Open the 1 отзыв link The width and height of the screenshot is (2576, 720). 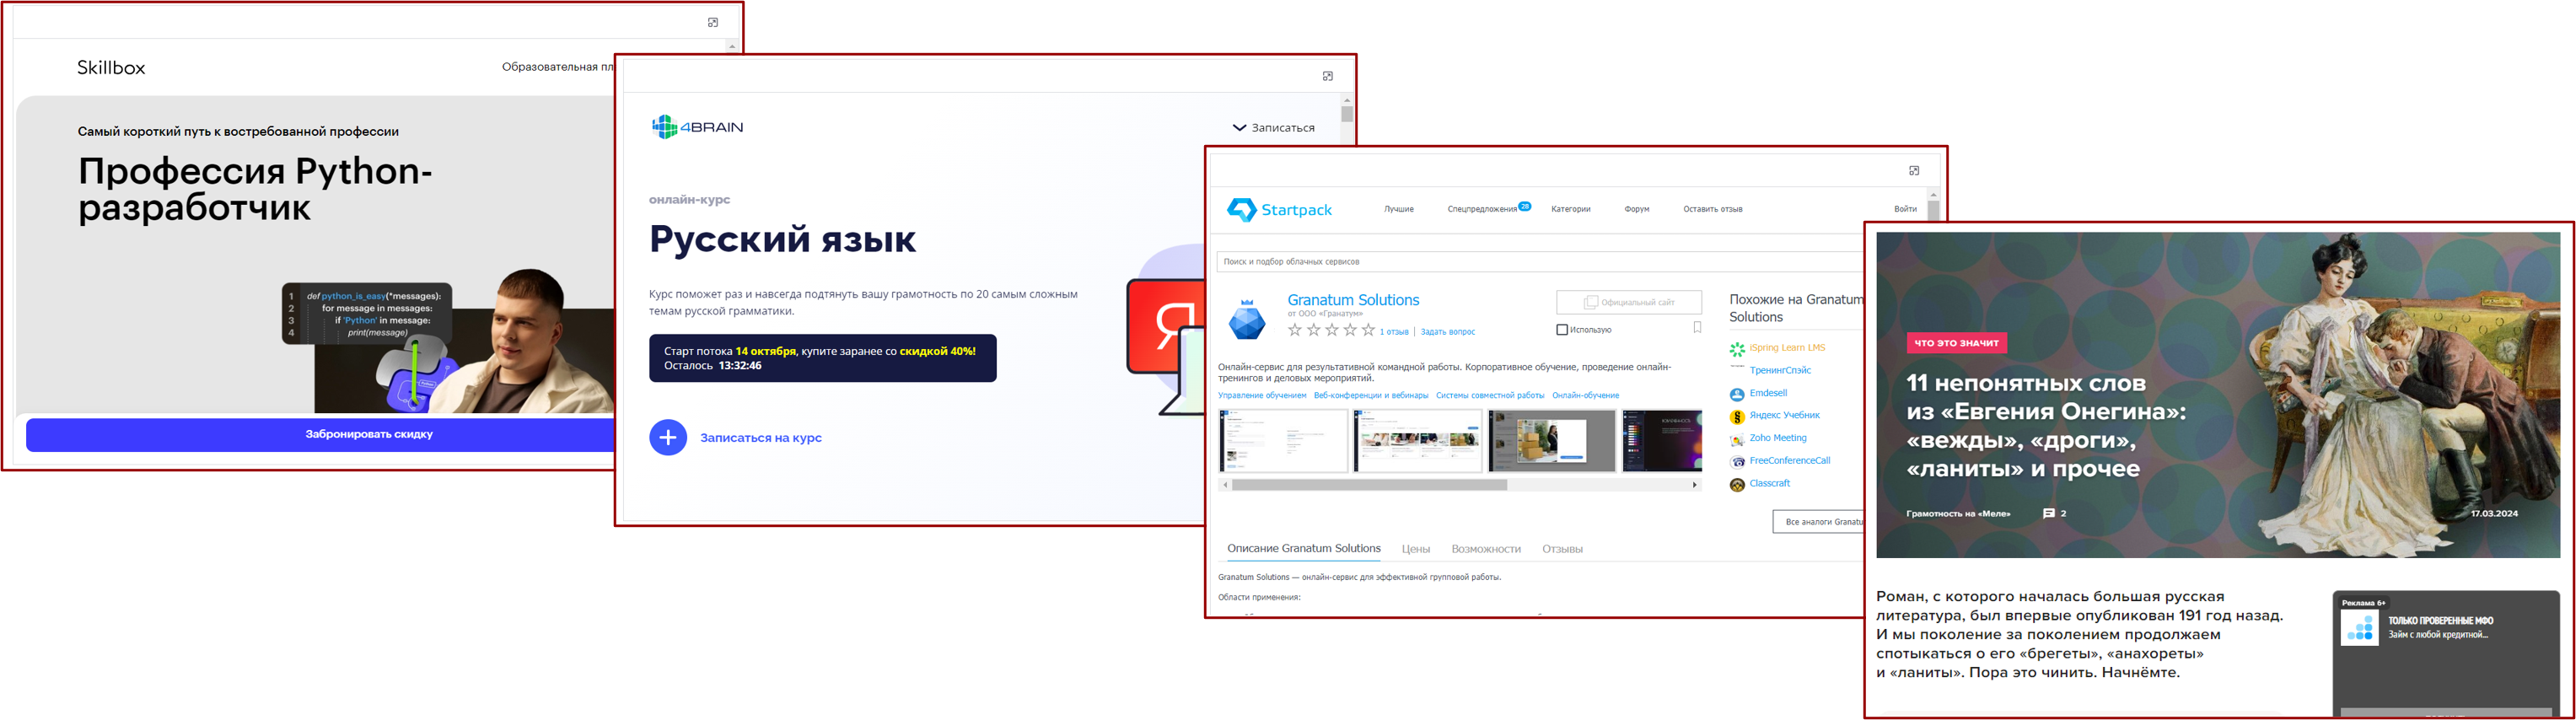pos(1394,332)
